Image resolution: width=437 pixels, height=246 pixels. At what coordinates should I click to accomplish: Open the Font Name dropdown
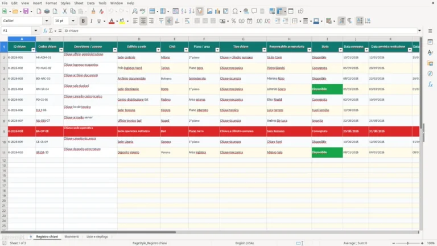pyautogui.click(x=47, y=20)
